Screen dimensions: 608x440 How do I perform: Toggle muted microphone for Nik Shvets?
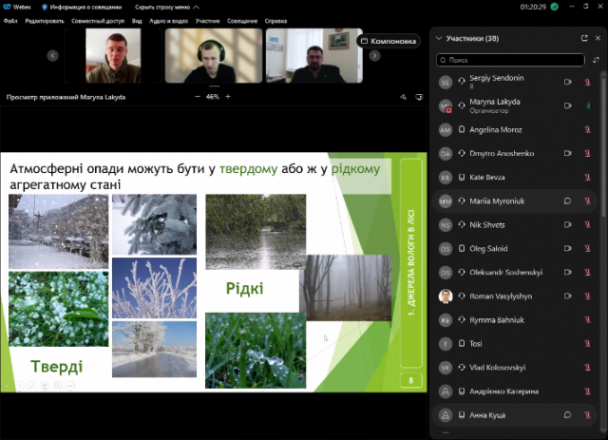pyautogui.click(x=587, y=224)
